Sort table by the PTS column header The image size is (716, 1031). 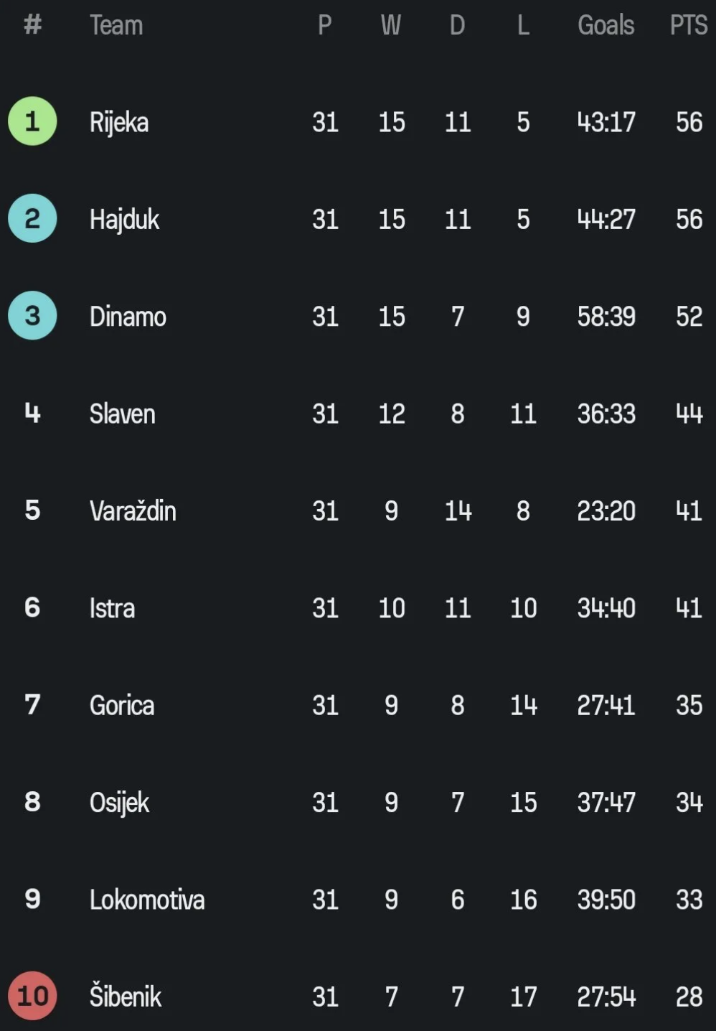pos(688,25)
